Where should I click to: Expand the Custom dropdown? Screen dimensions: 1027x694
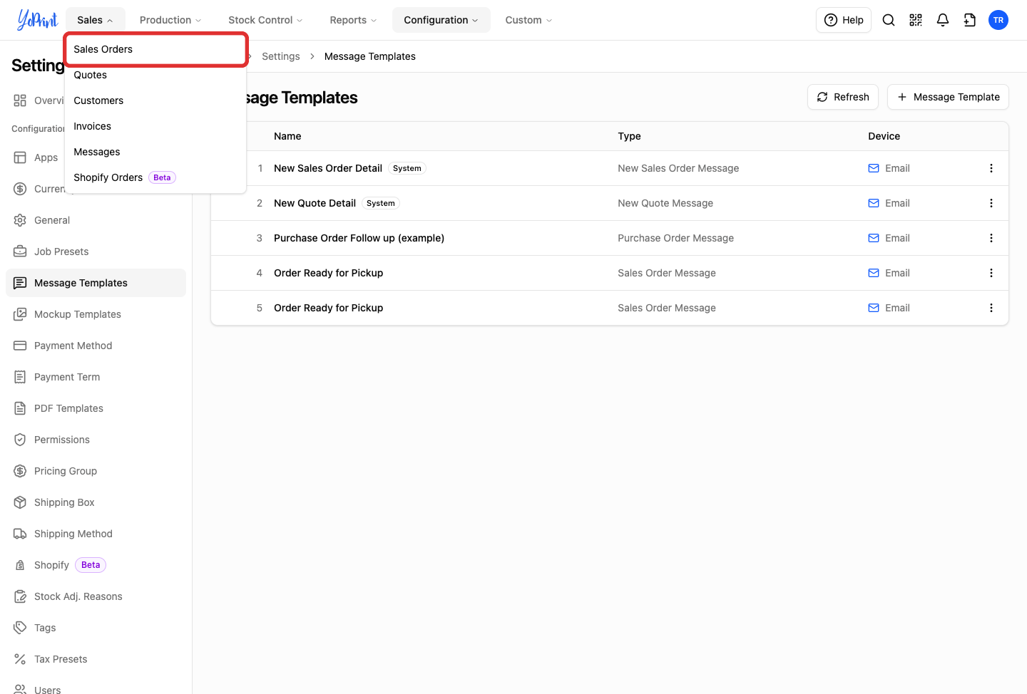coord(528,20)
